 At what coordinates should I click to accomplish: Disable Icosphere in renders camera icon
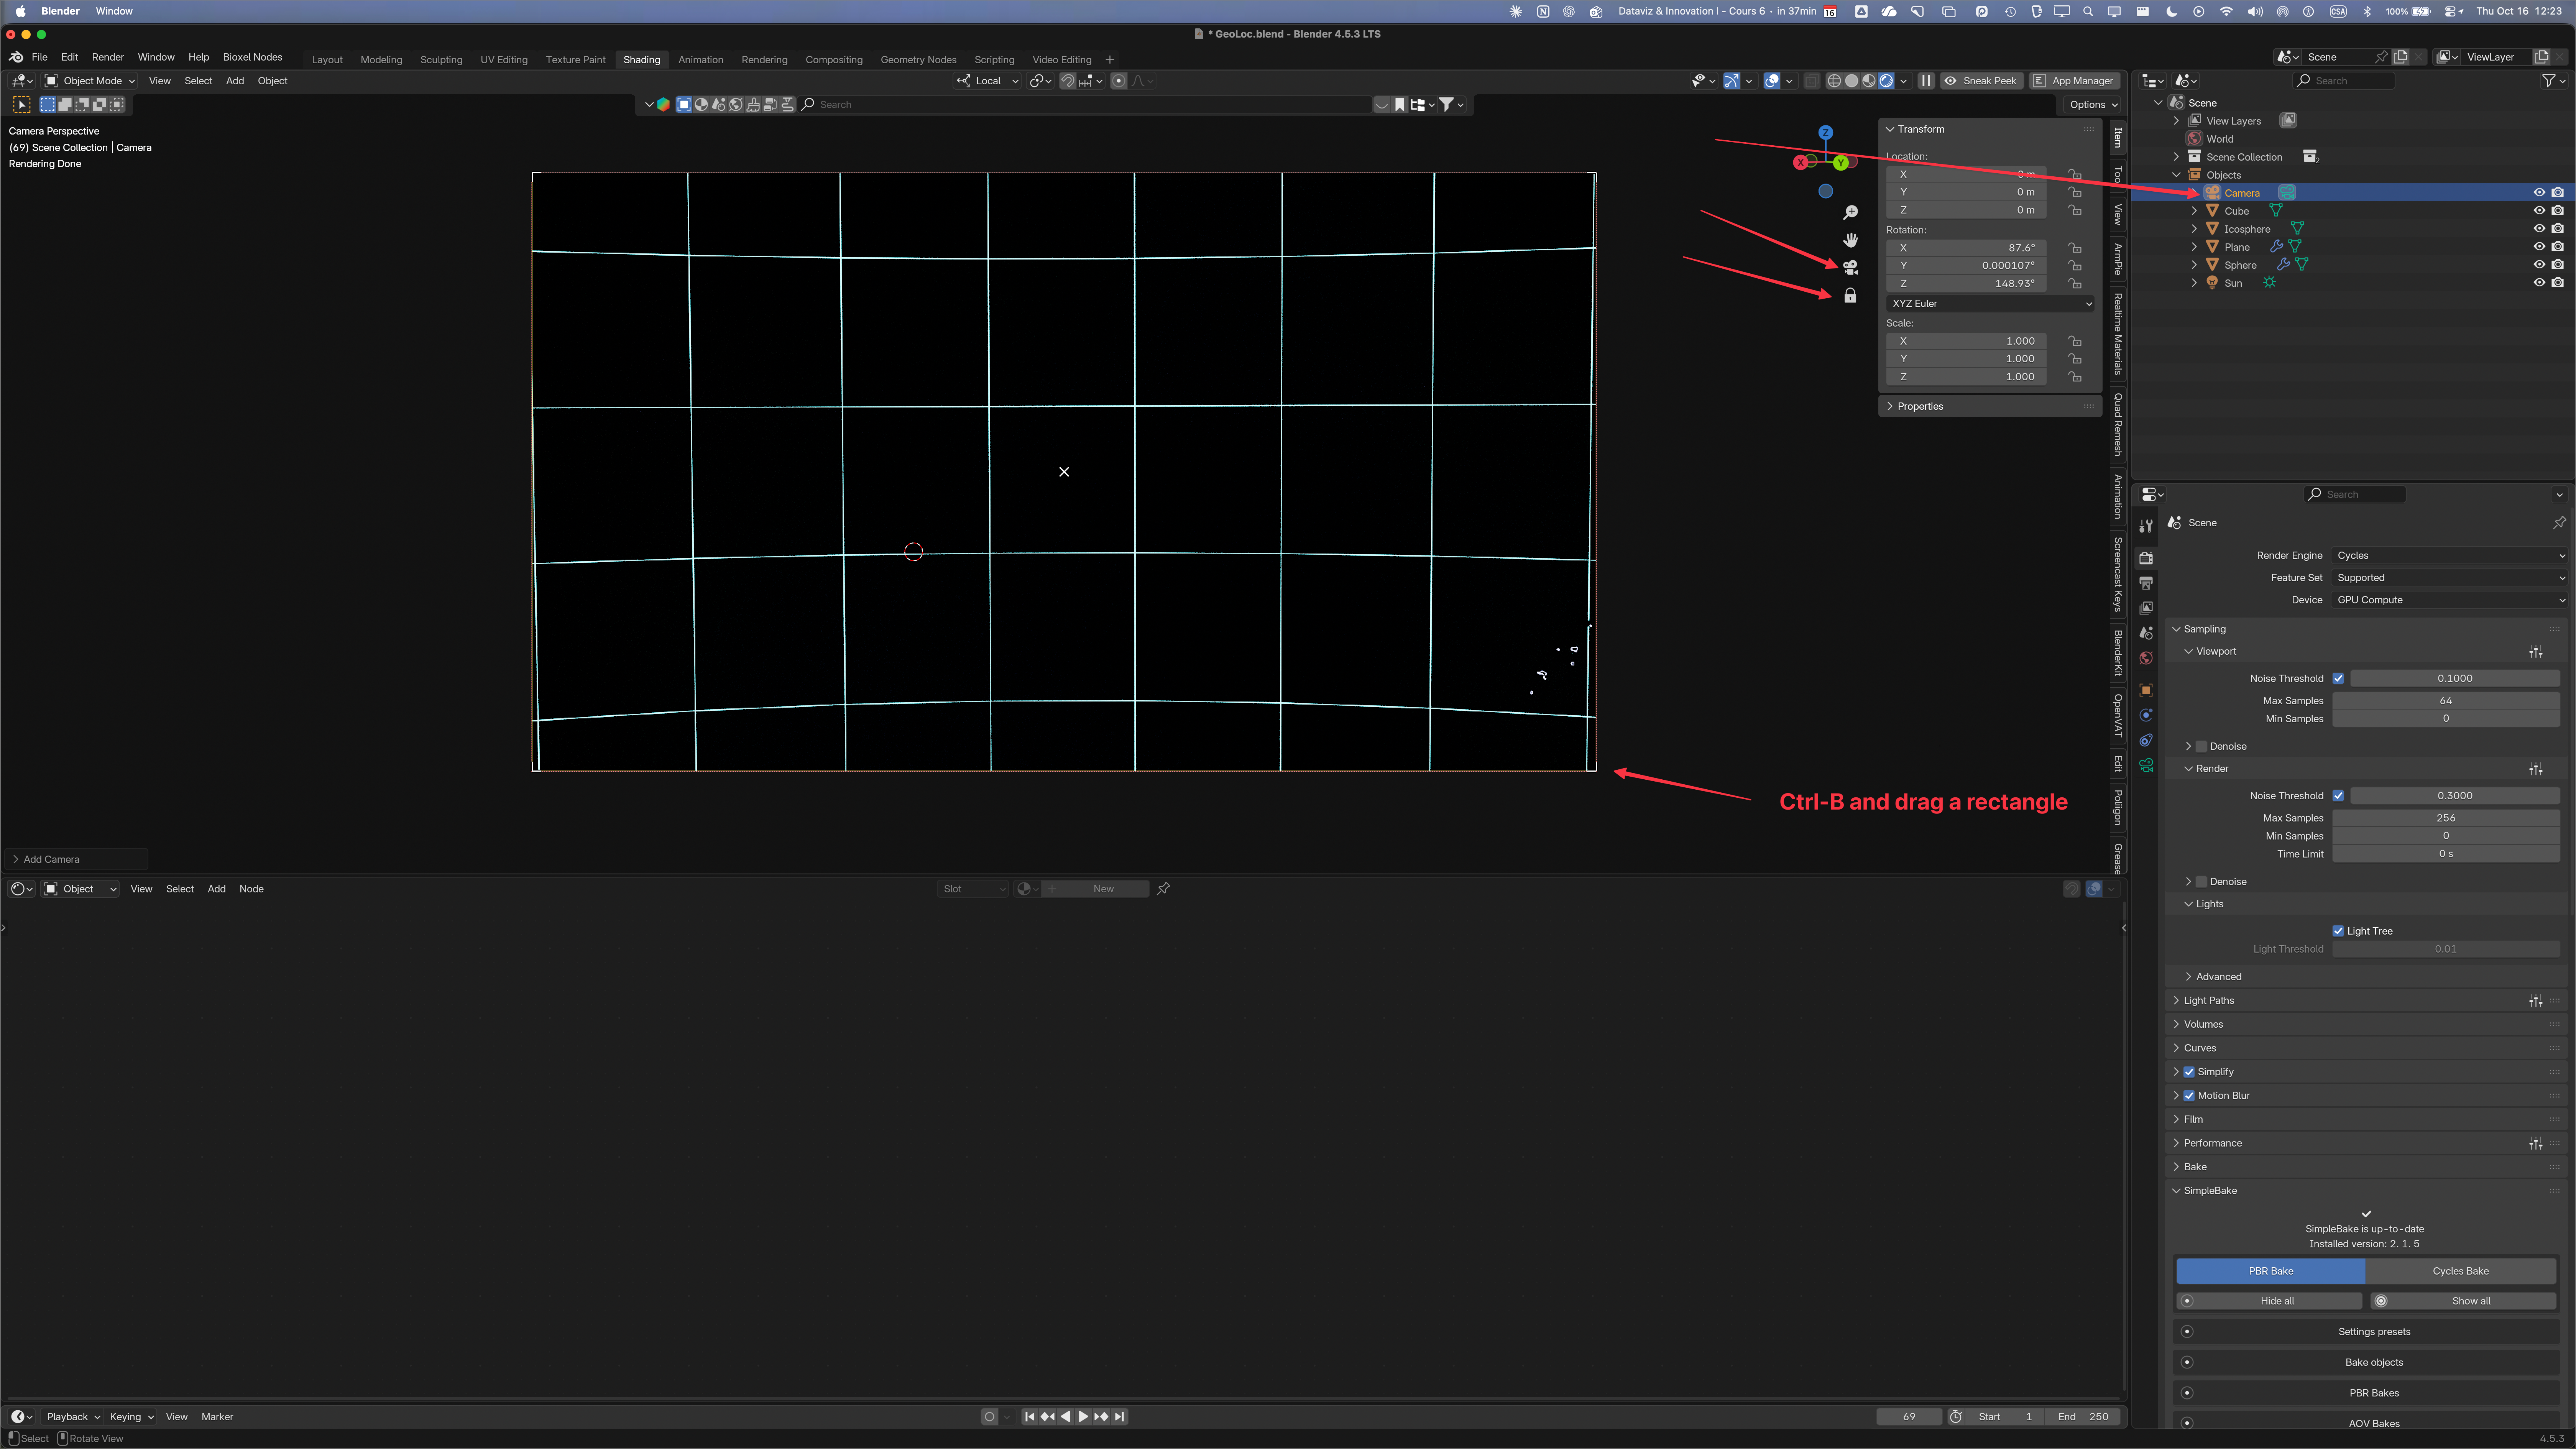coord(2558,229)
